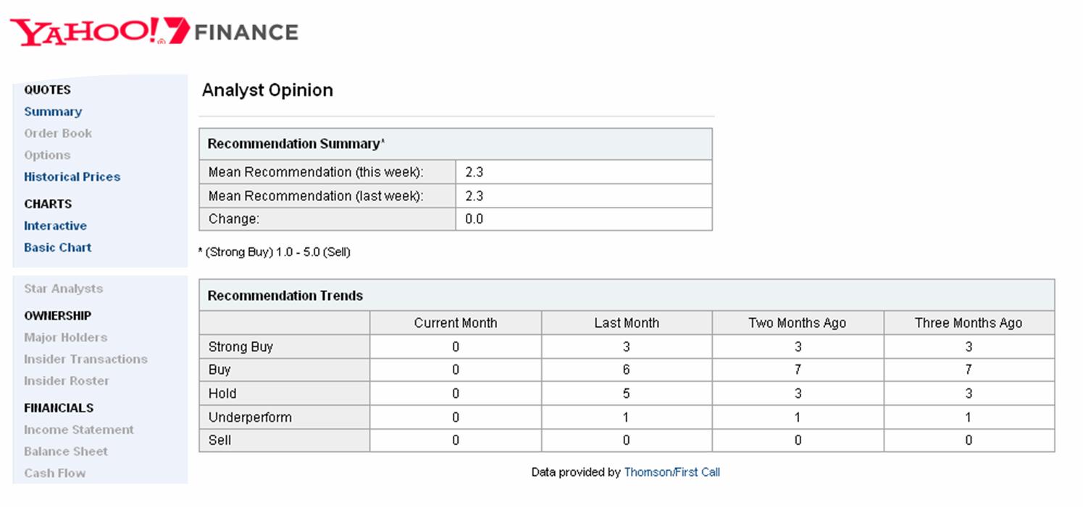Select Options in the Quotes menu
The height and width of the screenshot is (507, 1083).
click(x=47, y=155)
